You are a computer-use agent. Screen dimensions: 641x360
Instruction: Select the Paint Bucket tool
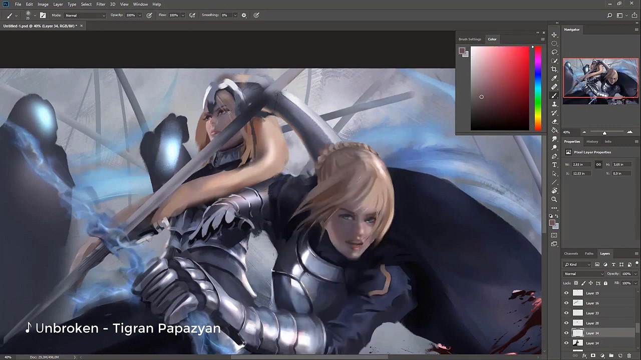[554, 130]
